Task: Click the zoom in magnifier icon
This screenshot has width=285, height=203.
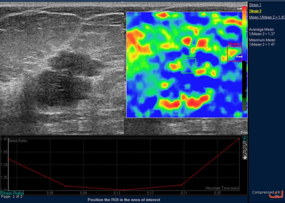Action: (245, 143)
